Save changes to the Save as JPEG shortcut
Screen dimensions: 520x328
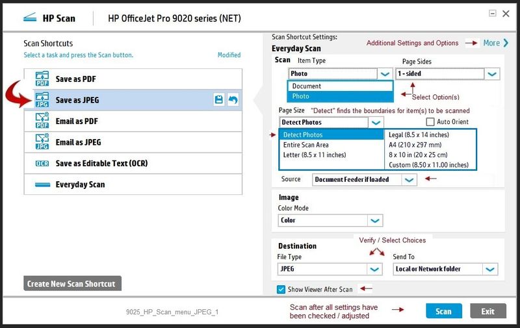(219, 99)
